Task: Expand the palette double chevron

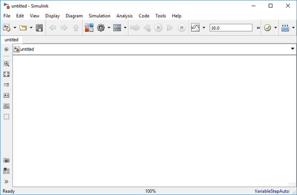Action: pyautogui.click(x=6, y=182)
